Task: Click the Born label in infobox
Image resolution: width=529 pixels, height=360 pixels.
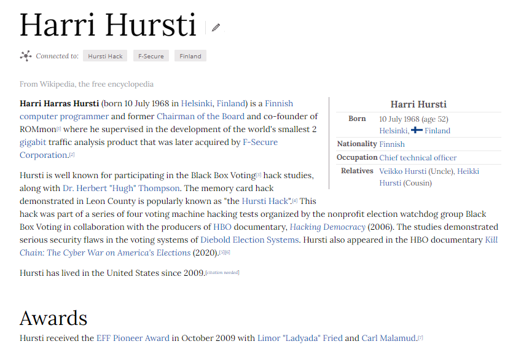Action: point(357,119)
